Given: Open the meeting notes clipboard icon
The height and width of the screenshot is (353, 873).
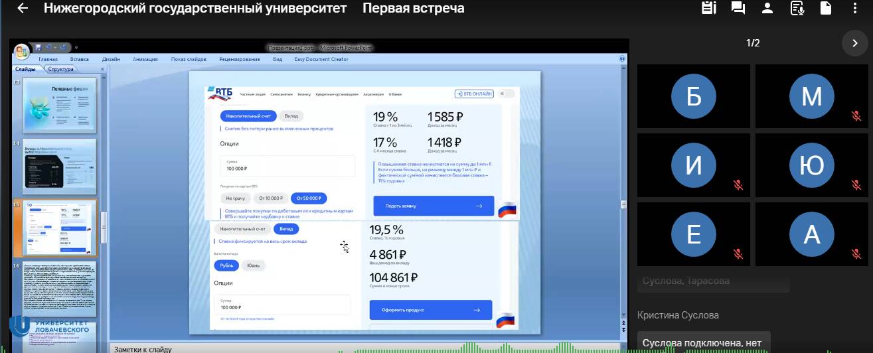Looking at the screenshot, I should [x=709, y=8].
